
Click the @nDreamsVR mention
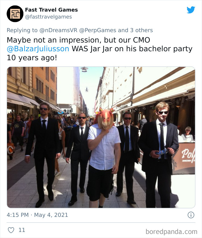point(57,30)
